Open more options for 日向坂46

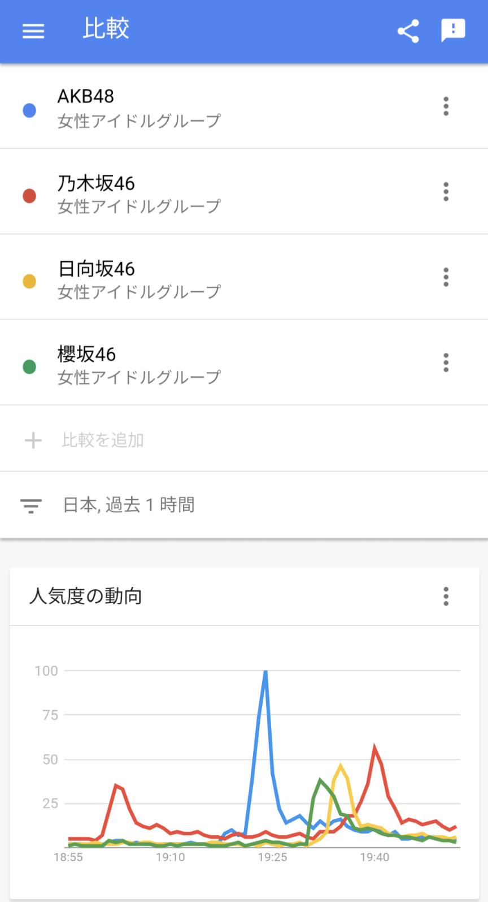[x=446, y=277]
